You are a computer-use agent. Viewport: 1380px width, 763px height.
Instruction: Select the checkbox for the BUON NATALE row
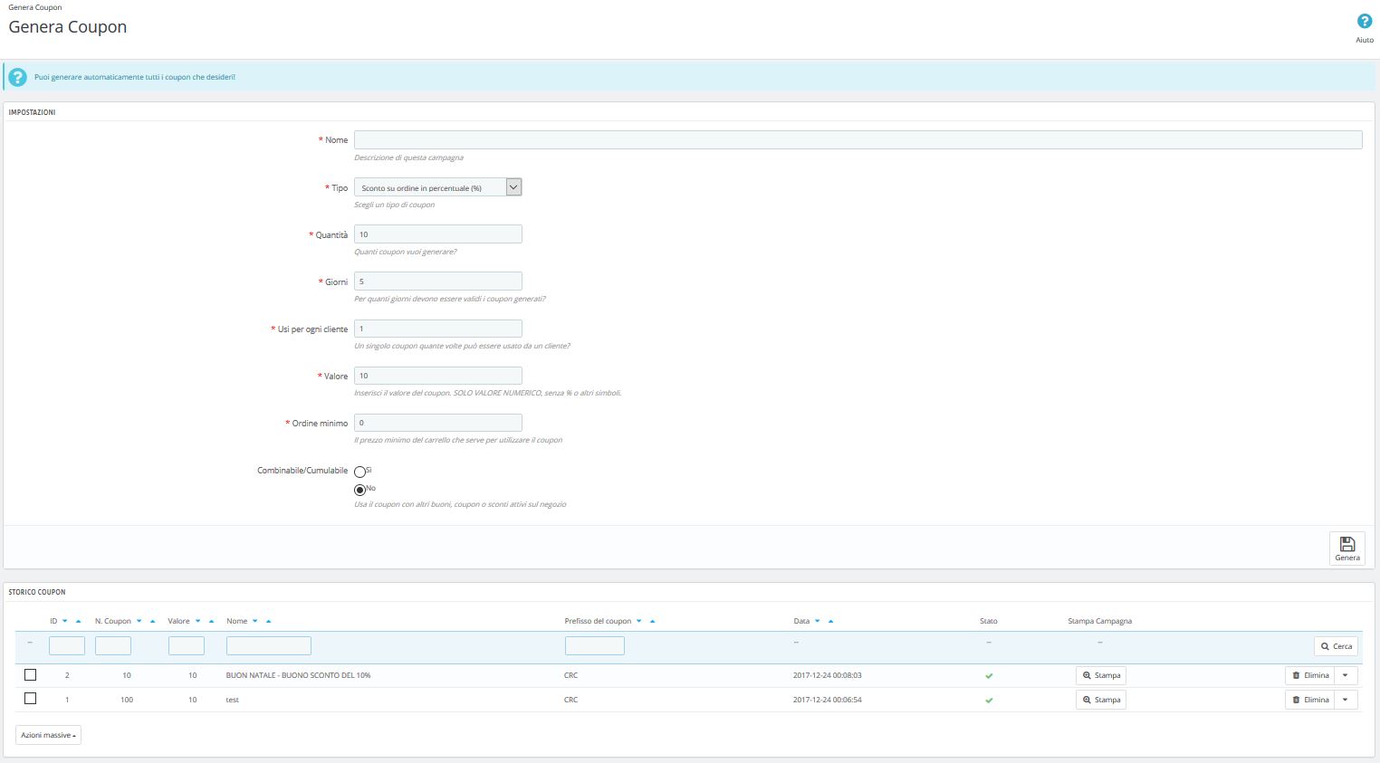coord(31,674)
